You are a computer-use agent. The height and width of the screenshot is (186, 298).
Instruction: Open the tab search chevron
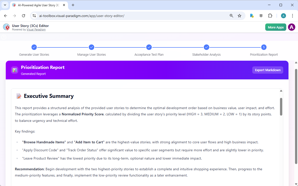coord(5,5)
